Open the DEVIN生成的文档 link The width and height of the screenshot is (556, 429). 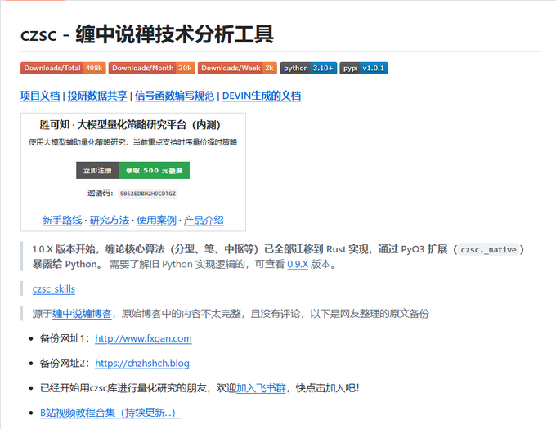click(262, 96)
